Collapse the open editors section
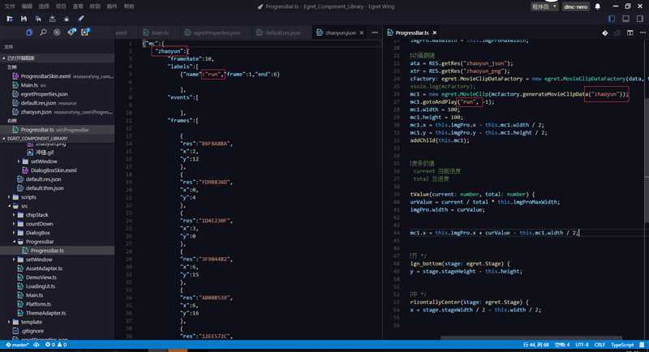Screen dimensions: 649x352 click(58, 58)
